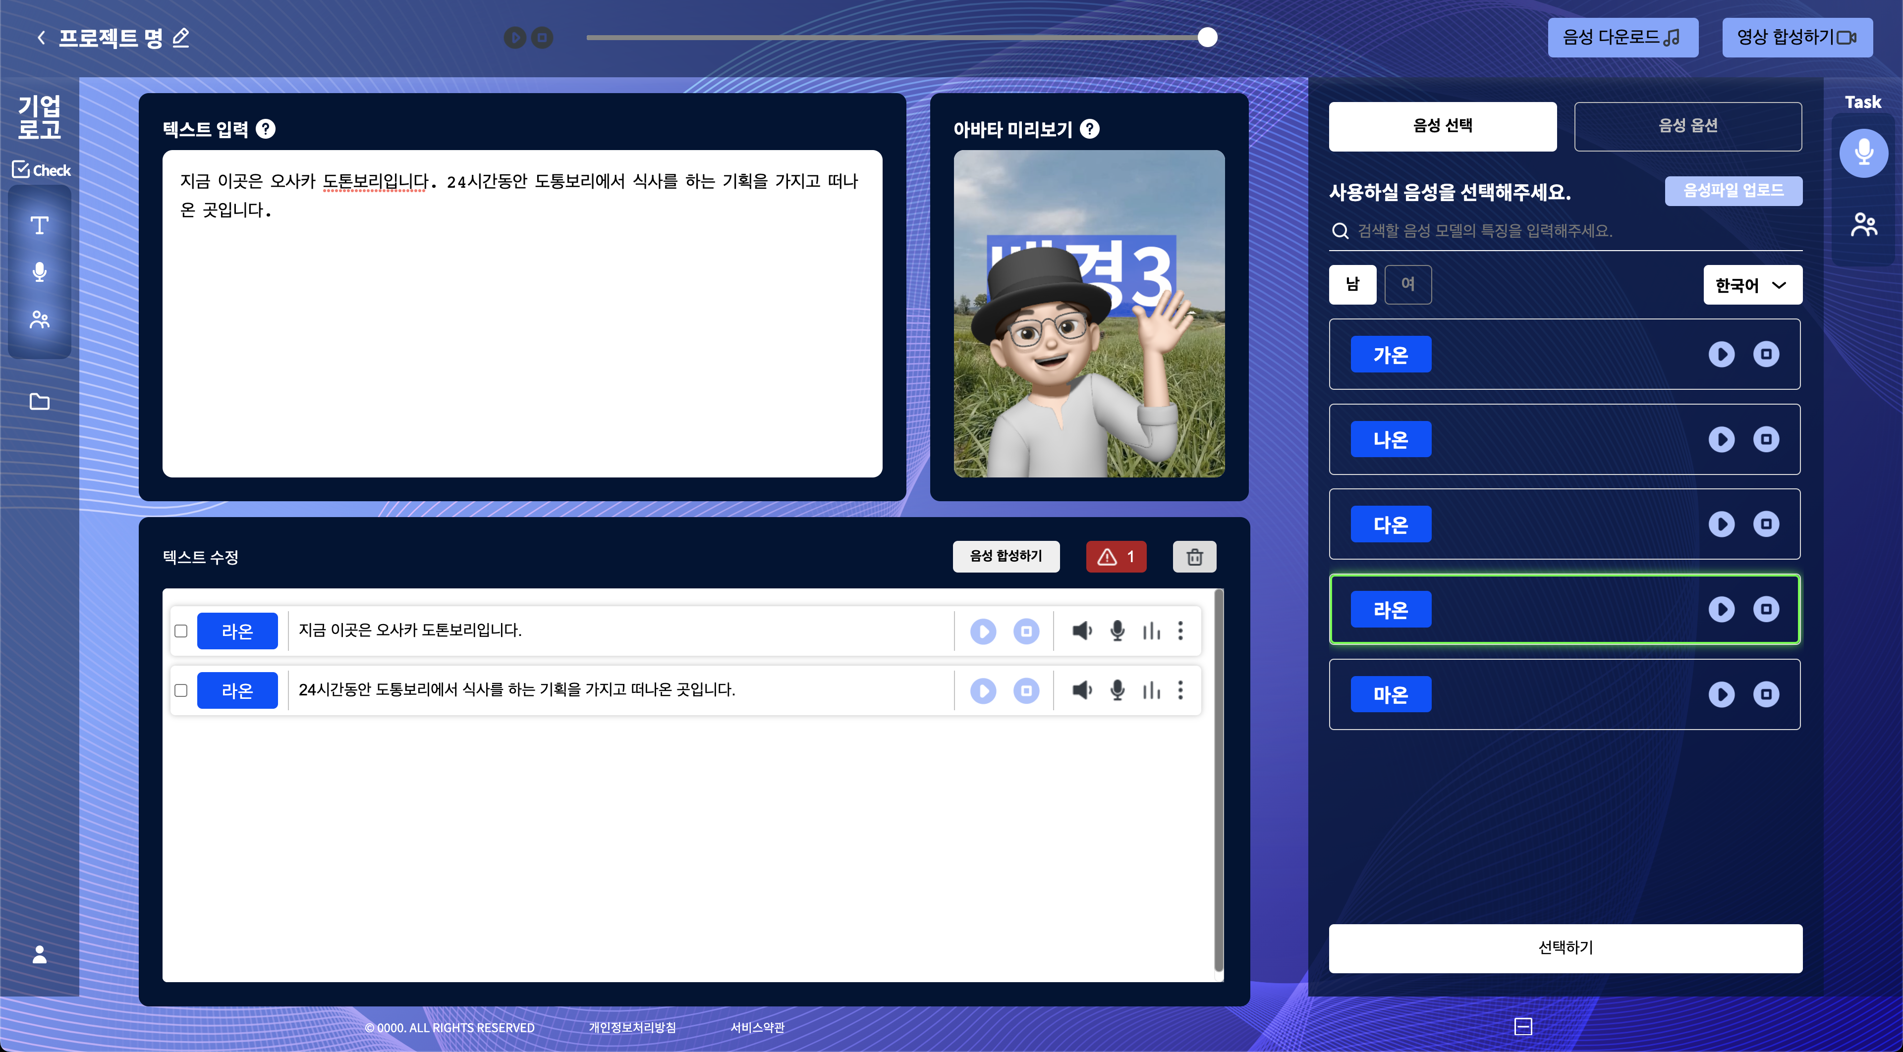Check the box for 24시간동안 row
Image resolution: width=1903 pixels, height=1052 pixels.
pos(181,690)
